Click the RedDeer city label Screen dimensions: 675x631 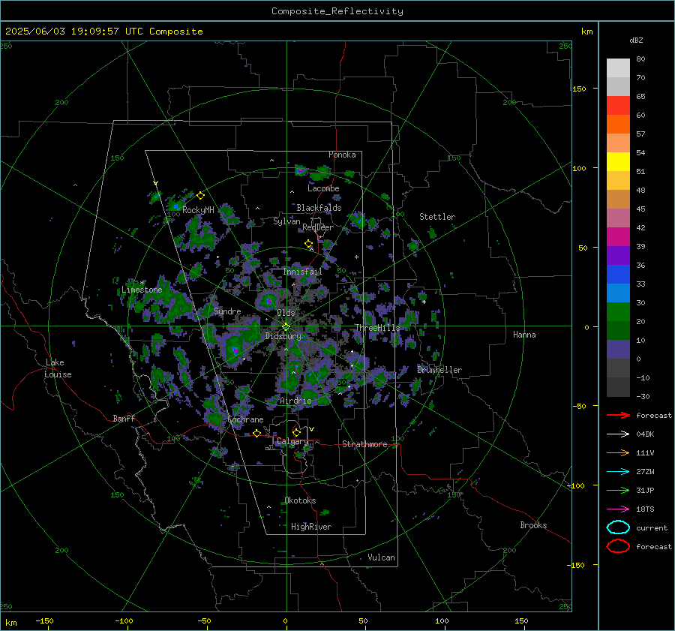(318, 227)
